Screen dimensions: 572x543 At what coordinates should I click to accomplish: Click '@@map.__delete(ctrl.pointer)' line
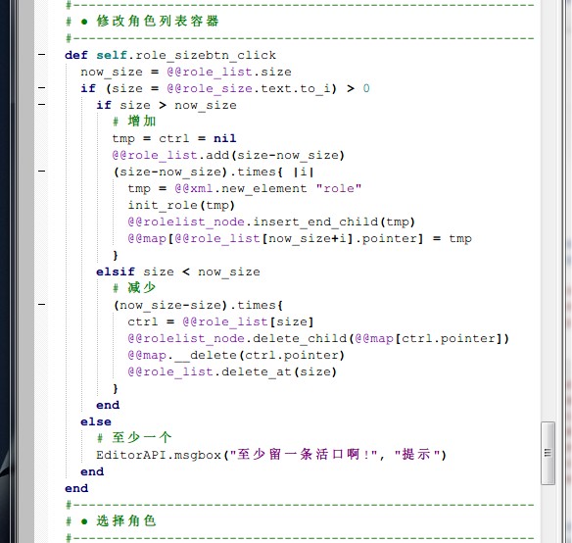click(236, 356)
